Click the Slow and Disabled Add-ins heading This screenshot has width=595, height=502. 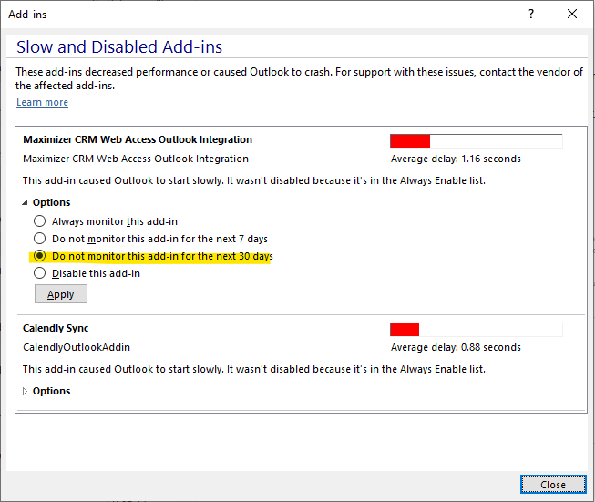[119, 47]
